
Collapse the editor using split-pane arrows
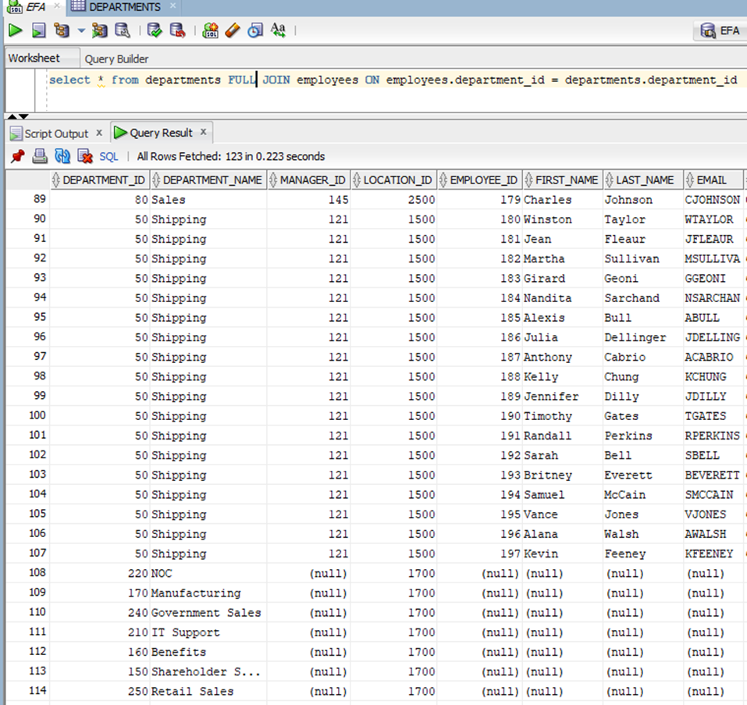tap(18, 116)
